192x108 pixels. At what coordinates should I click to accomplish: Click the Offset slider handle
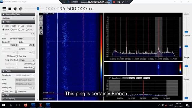pos(186,98)
